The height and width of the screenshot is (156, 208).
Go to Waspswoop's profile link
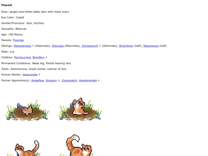[x=151, y=46]
